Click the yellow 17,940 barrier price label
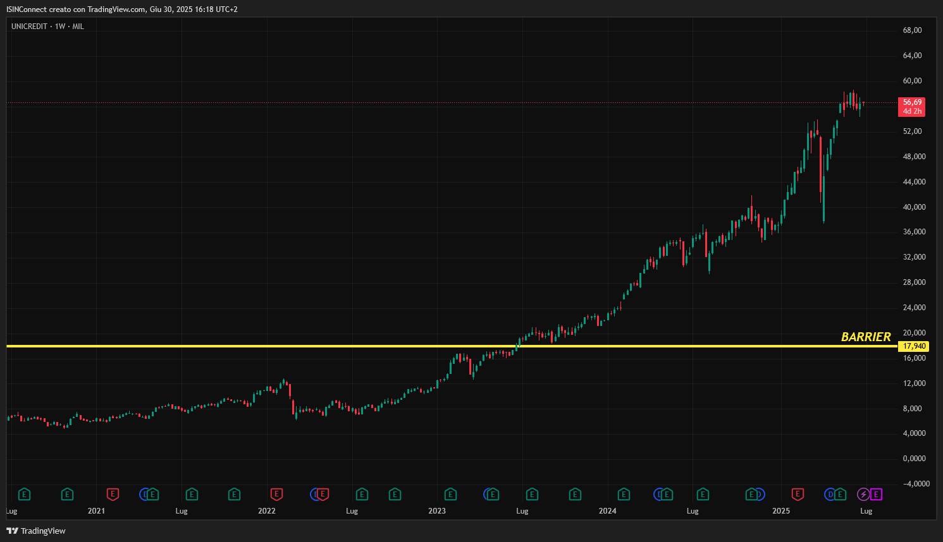The image size is (943, 542). click(x=914, y=346)
